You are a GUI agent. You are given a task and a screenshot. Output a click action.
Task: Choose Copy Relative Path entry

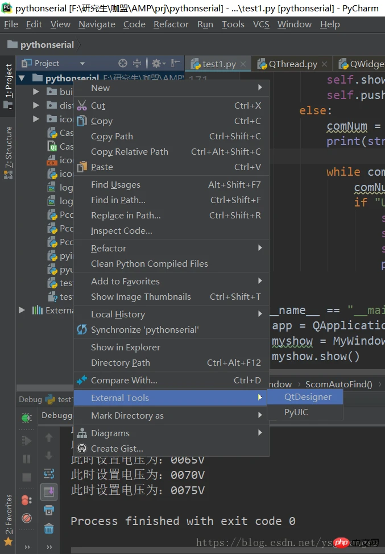[171, 151]
